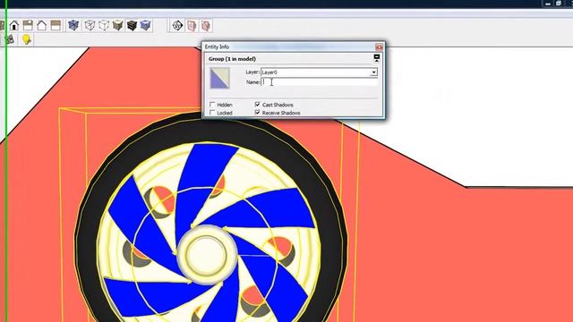Enable X-Ray face style

73,25
